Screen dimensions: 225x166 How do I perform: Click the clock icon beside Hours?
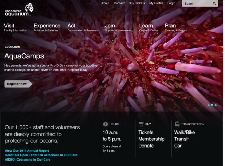[105, 124]
